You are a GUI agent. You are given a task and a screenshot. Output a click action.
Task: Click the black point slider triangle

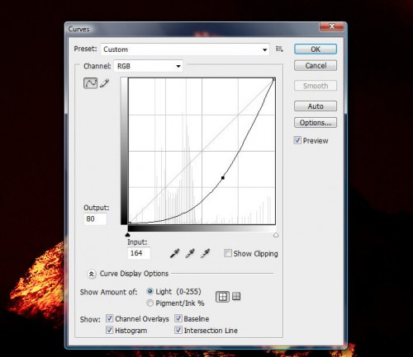pyautogui.click(x=127, y=235)
